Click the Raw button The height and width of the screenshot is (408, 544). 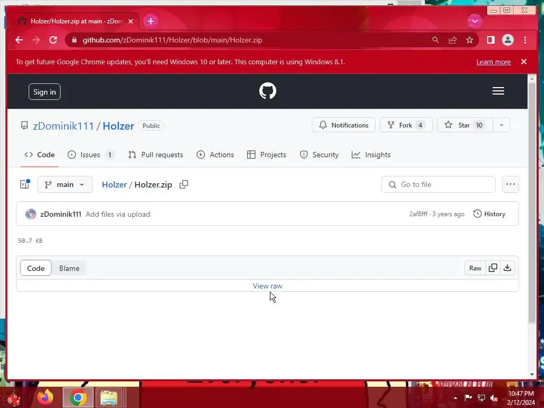(x=475, y=268)
